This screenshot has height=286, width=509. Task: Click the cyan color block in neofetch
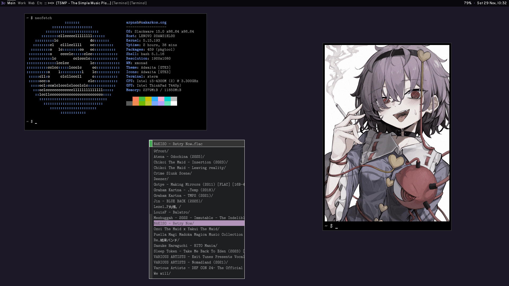167,99
